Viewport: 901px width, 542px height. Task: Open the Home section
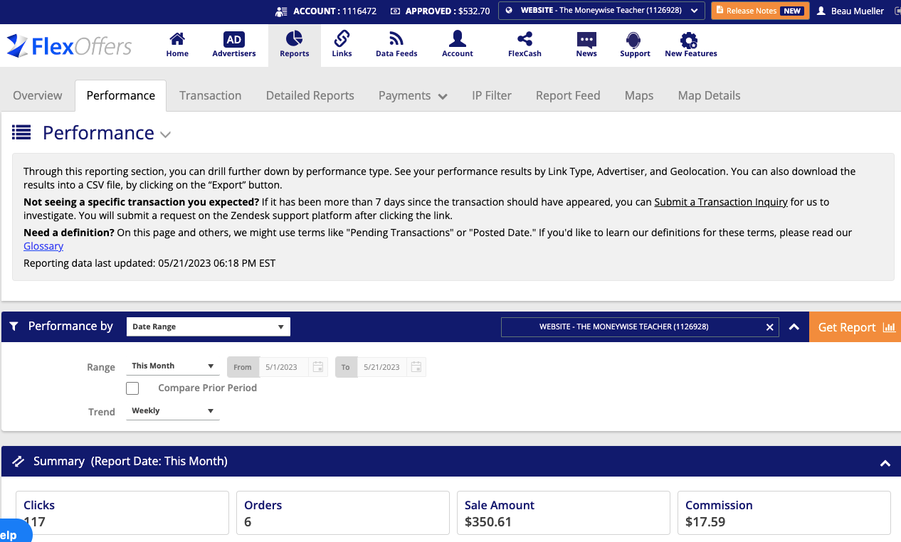[177, 45]
